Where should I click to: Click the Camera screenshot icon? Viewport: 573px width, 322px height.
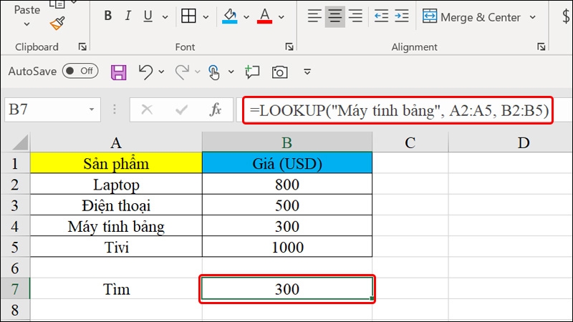click(x=279, y=72)
